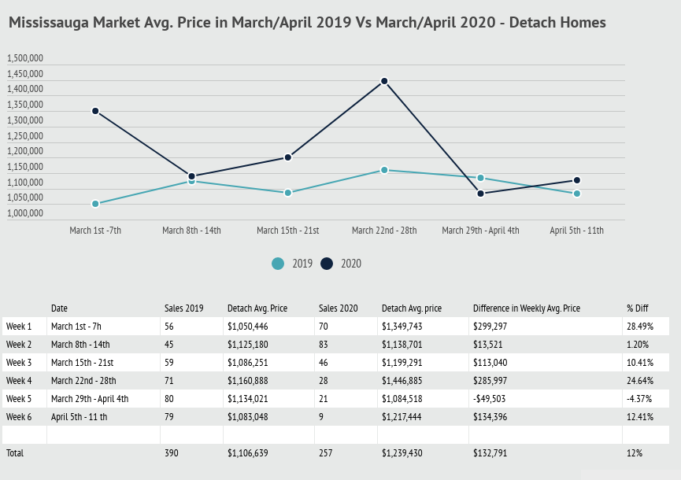Select the Total row label
681x480 pixels.
point(15,453)
